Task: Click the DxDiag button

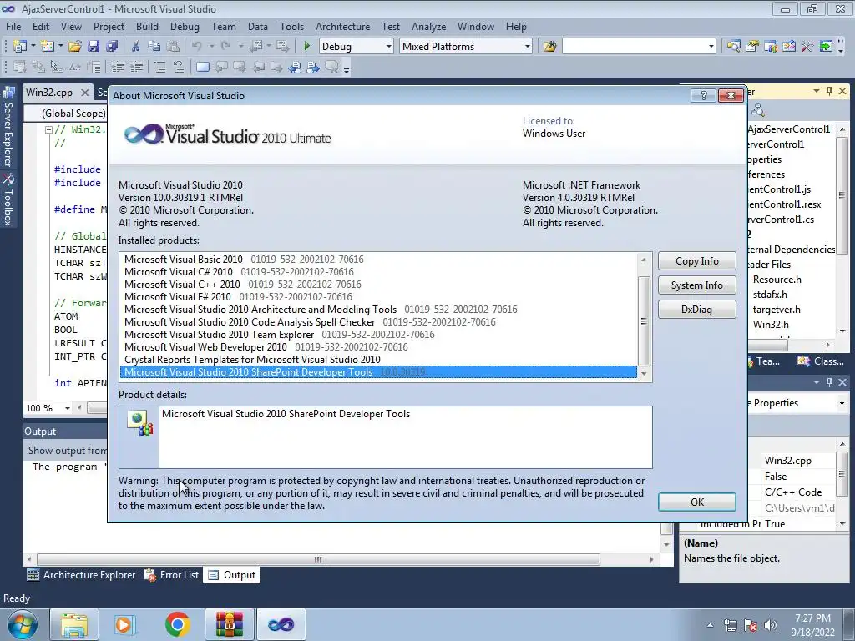Action: [697, 310]
